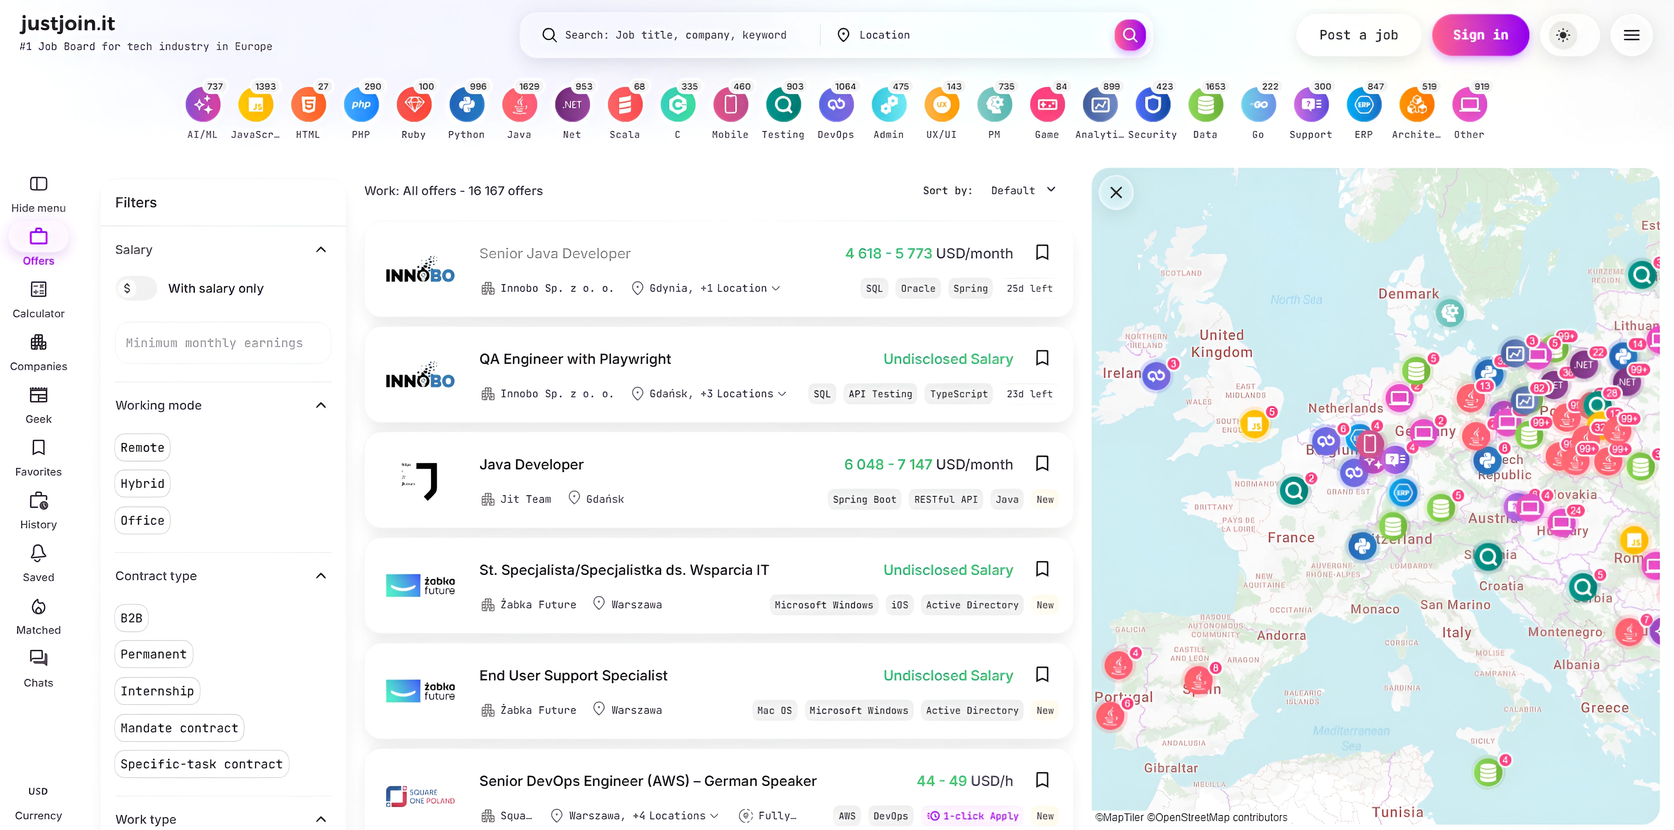1674x830 pixels.
Task: Toggle With salary only switch
Action: tap(136, 288)
